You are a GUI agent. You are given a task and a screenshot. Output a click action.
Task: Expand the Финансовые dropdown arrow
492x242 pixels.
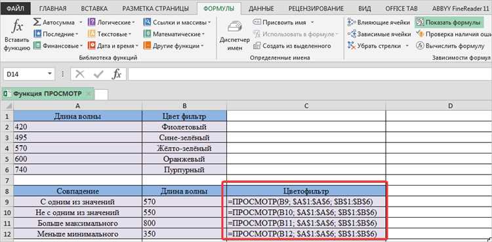81,46
